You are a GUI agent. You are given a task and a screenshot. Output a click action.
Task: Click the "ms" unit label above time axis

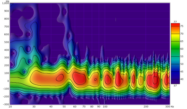8,1
